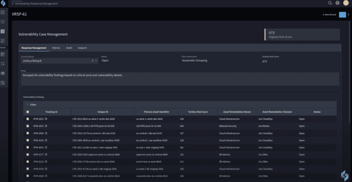
Task: Expand the Filter section of findings
Action: tap(31, 105)
